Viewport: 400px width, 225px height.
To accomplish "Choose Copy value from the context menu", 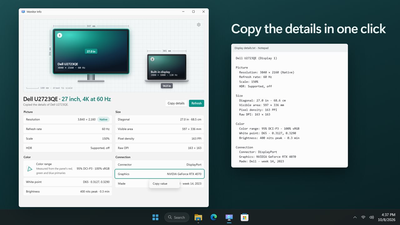I will [164, 184].
